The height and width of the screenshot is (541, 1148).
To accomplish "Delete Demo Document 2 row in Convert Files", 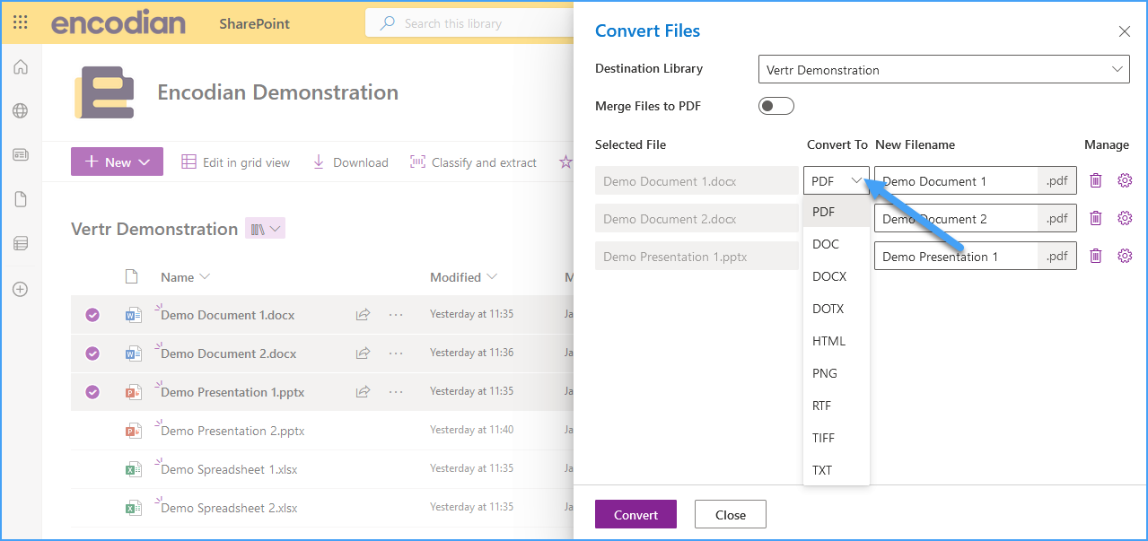I will (1095, 218).
